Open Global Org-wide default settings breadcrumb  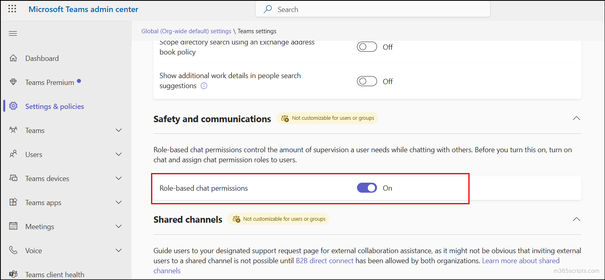[186, 31]
